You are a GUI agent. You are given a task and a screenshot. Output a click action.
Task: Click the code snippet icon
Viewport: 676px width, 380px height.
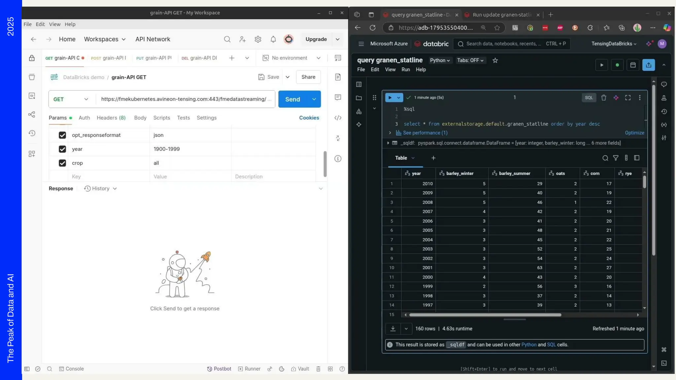(338, 118)
